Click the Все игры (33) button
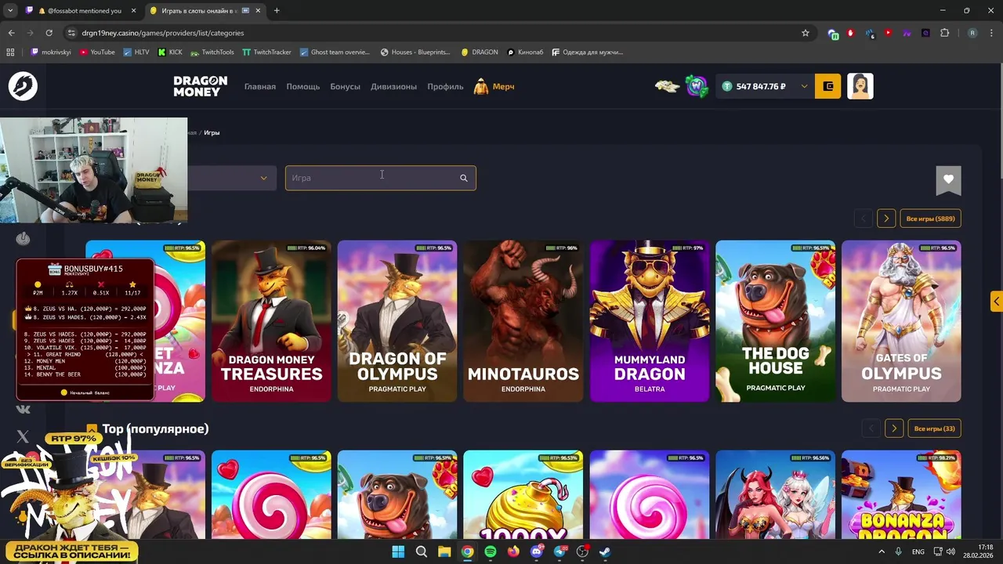This screenshot has height=564, width=1003. (934, 428)
